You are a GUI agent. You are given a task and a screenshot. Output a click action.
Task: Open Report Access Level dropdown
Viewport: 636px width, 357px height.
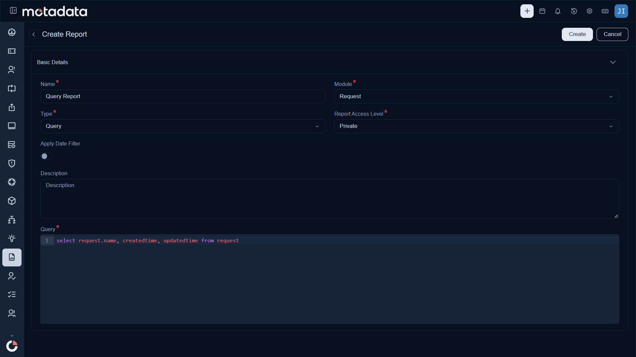(476, 126)
